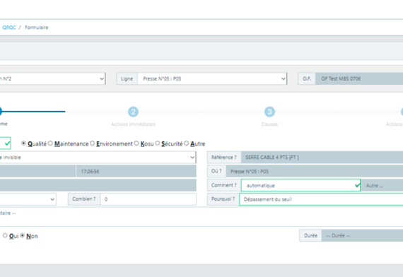Open the Ligne dropdown Presse N°05 : P05

tap(212, 78)
